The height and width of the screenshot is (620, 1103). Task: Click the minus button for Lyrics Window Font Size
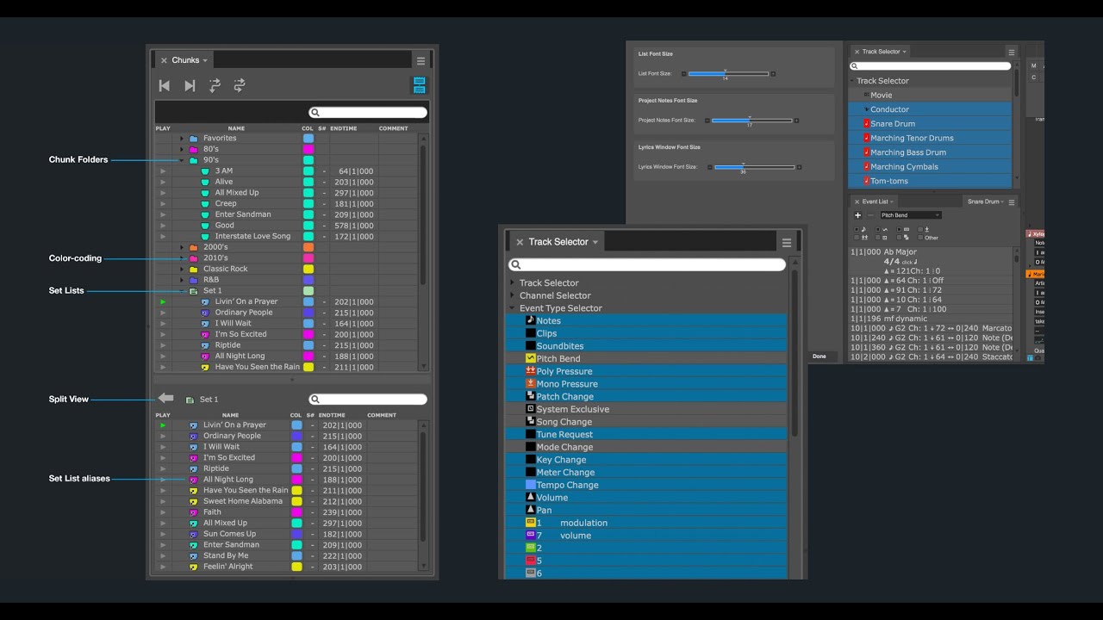[x=710, y=167]
